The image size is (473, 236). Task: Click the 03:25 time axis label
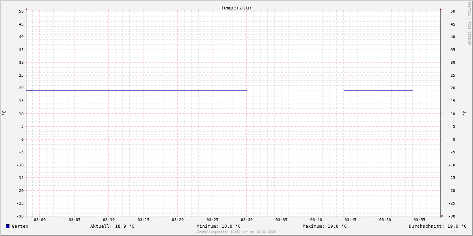tap(212, 220)
